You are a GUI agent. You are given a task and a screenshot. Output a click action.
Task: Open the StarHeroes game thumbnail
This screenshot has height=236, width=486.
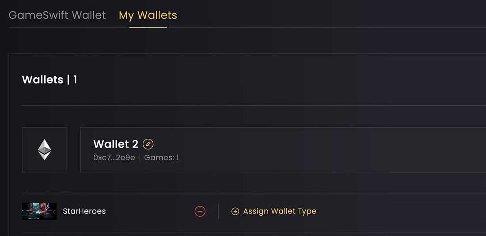pos(39,211)
